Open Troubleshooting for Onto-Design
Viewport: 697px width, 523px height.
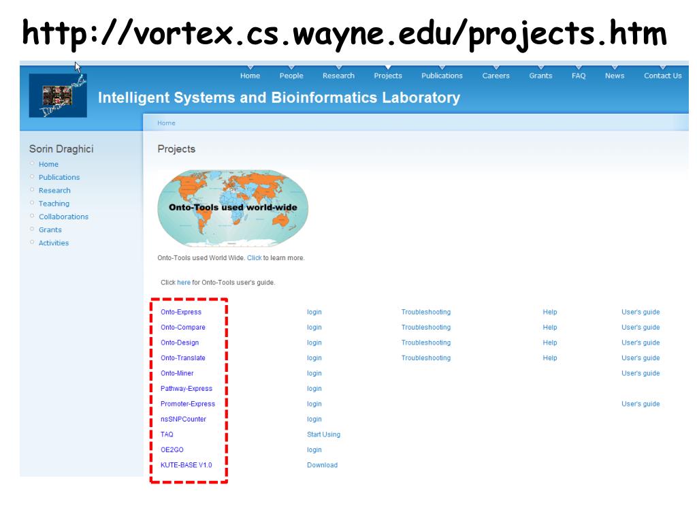pos(426,343)
